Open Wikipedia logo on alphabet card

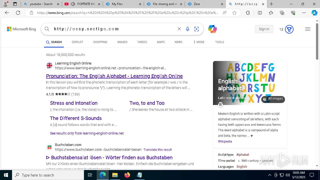coord(220,104)
